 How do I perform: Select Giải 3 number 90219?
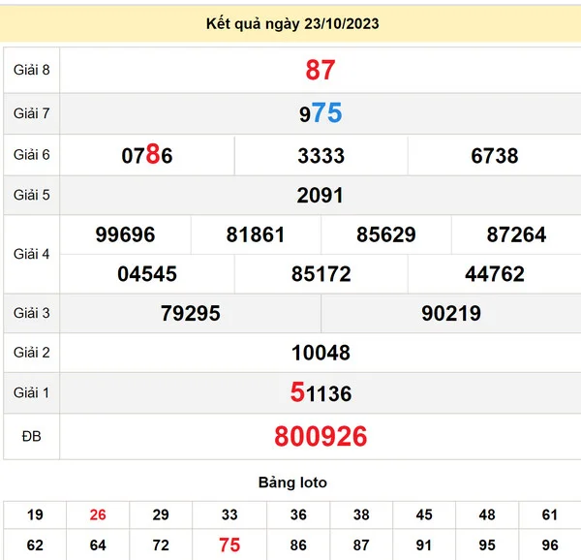[451, 314]
